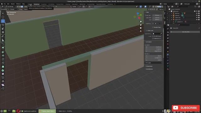This screenshot has height=113, width=201.
Task: Select the Annotate pencil tool
Action: coord(3,36)
